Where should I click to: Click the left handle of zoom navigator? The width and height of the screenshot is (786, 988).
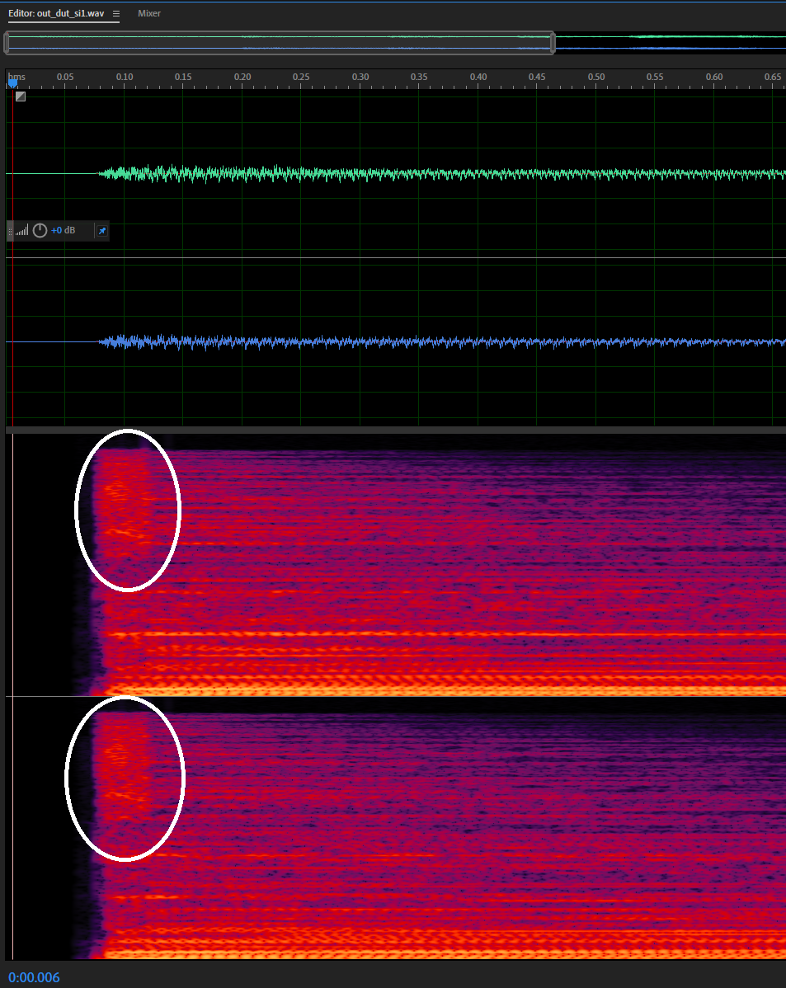pyautogui.click(x=7, y=43)
